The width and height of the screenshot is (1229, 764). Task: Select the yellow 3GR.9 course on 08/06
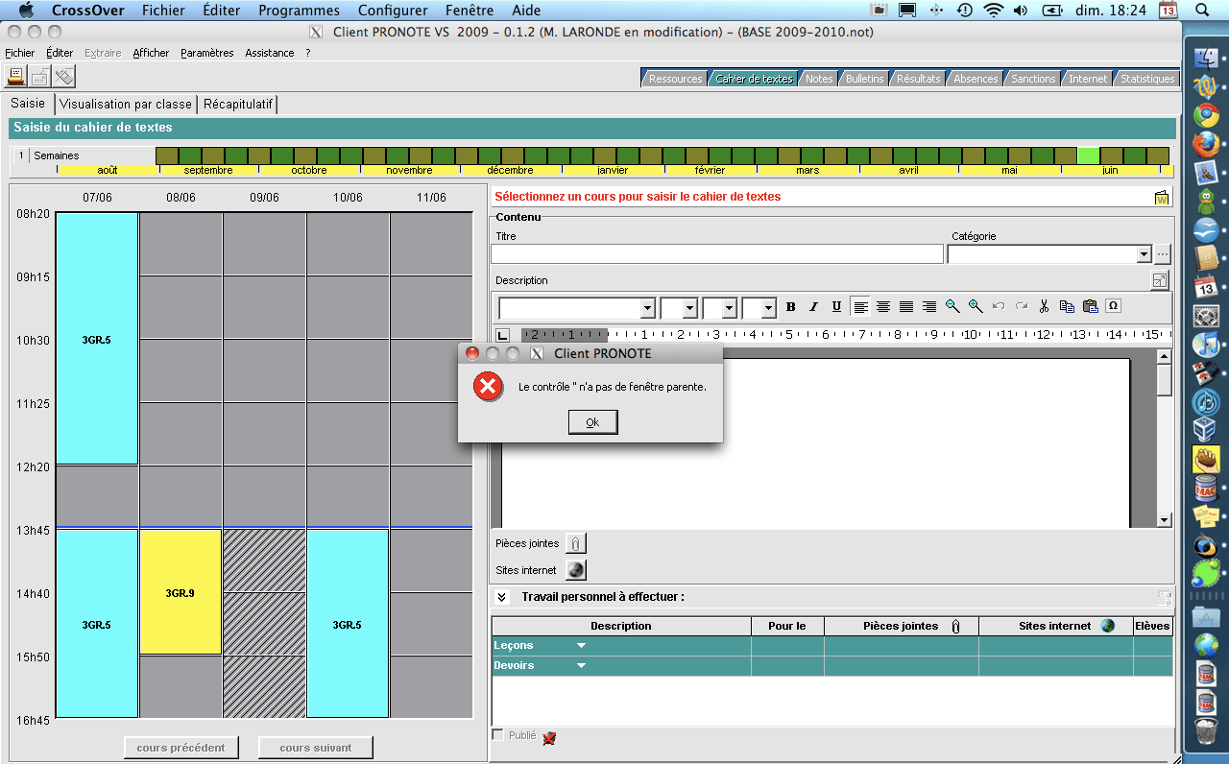click(181, 592)
